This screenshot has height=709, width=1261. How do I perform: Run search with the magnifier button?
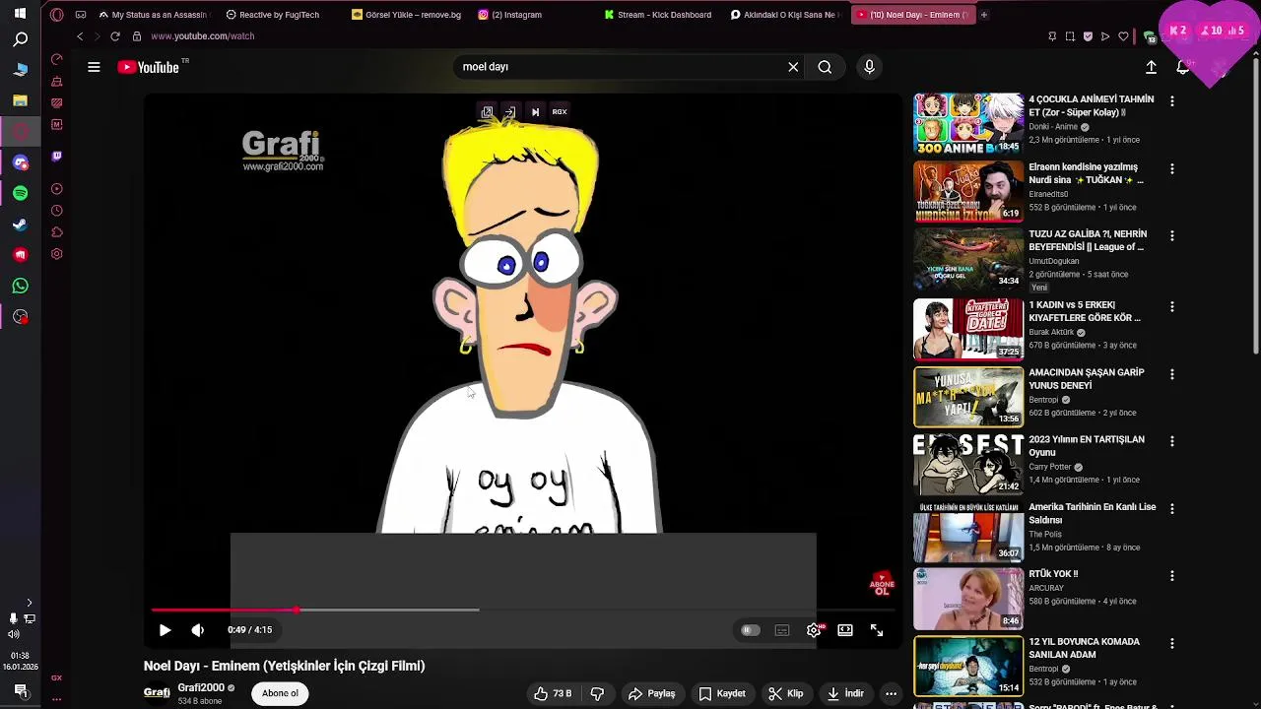(825, 67)
